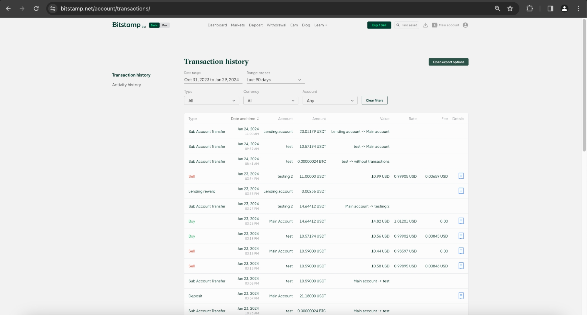Screen dimensions: 587x315
Task: Switch to Basic mode toggle
Action: click(x=154, y=25)
